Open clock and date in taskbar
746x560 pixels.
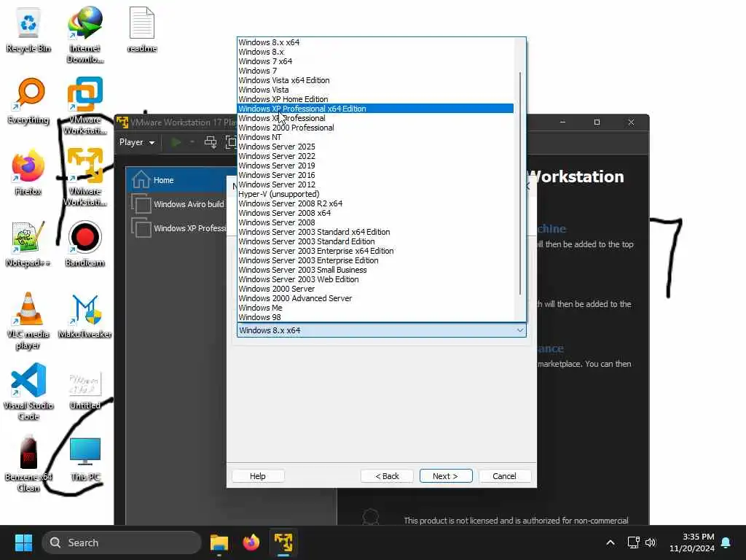point(692,542)
